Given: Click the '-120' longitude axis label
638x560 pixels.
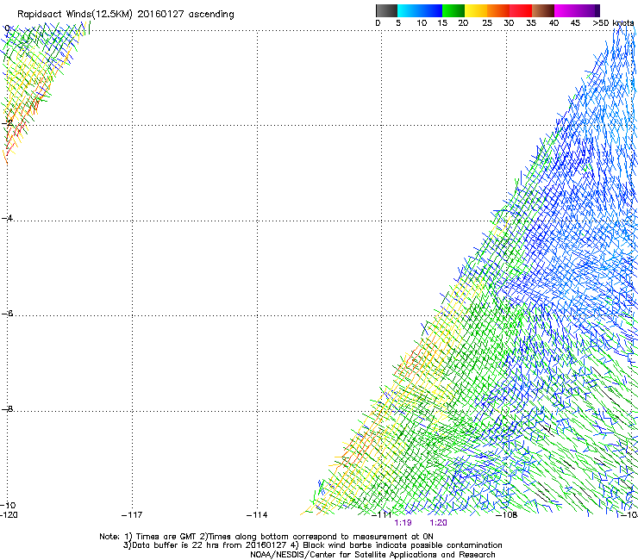Looking at the screenshot, I should coord(9,515).
